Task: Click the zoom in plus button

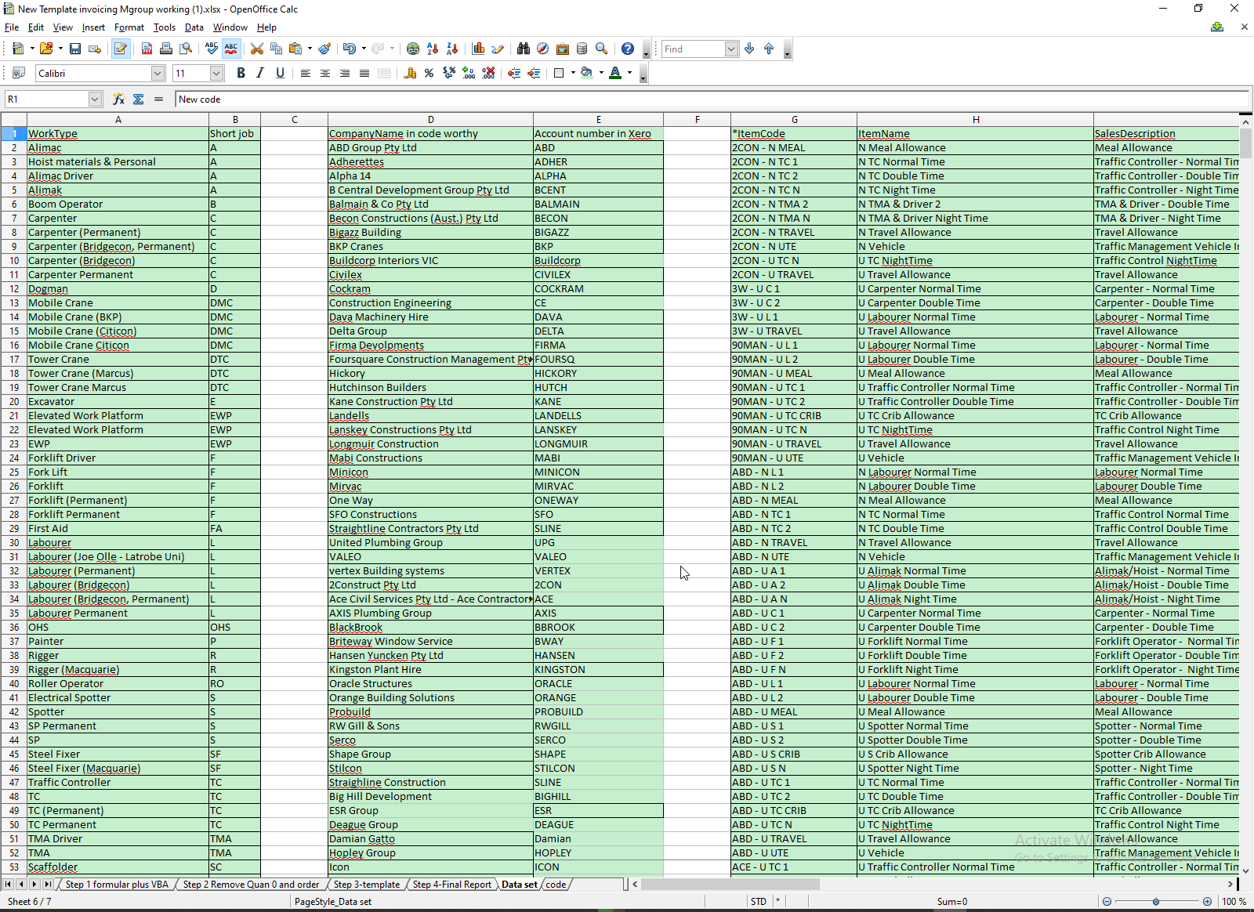Action: tap(1207, 902)
